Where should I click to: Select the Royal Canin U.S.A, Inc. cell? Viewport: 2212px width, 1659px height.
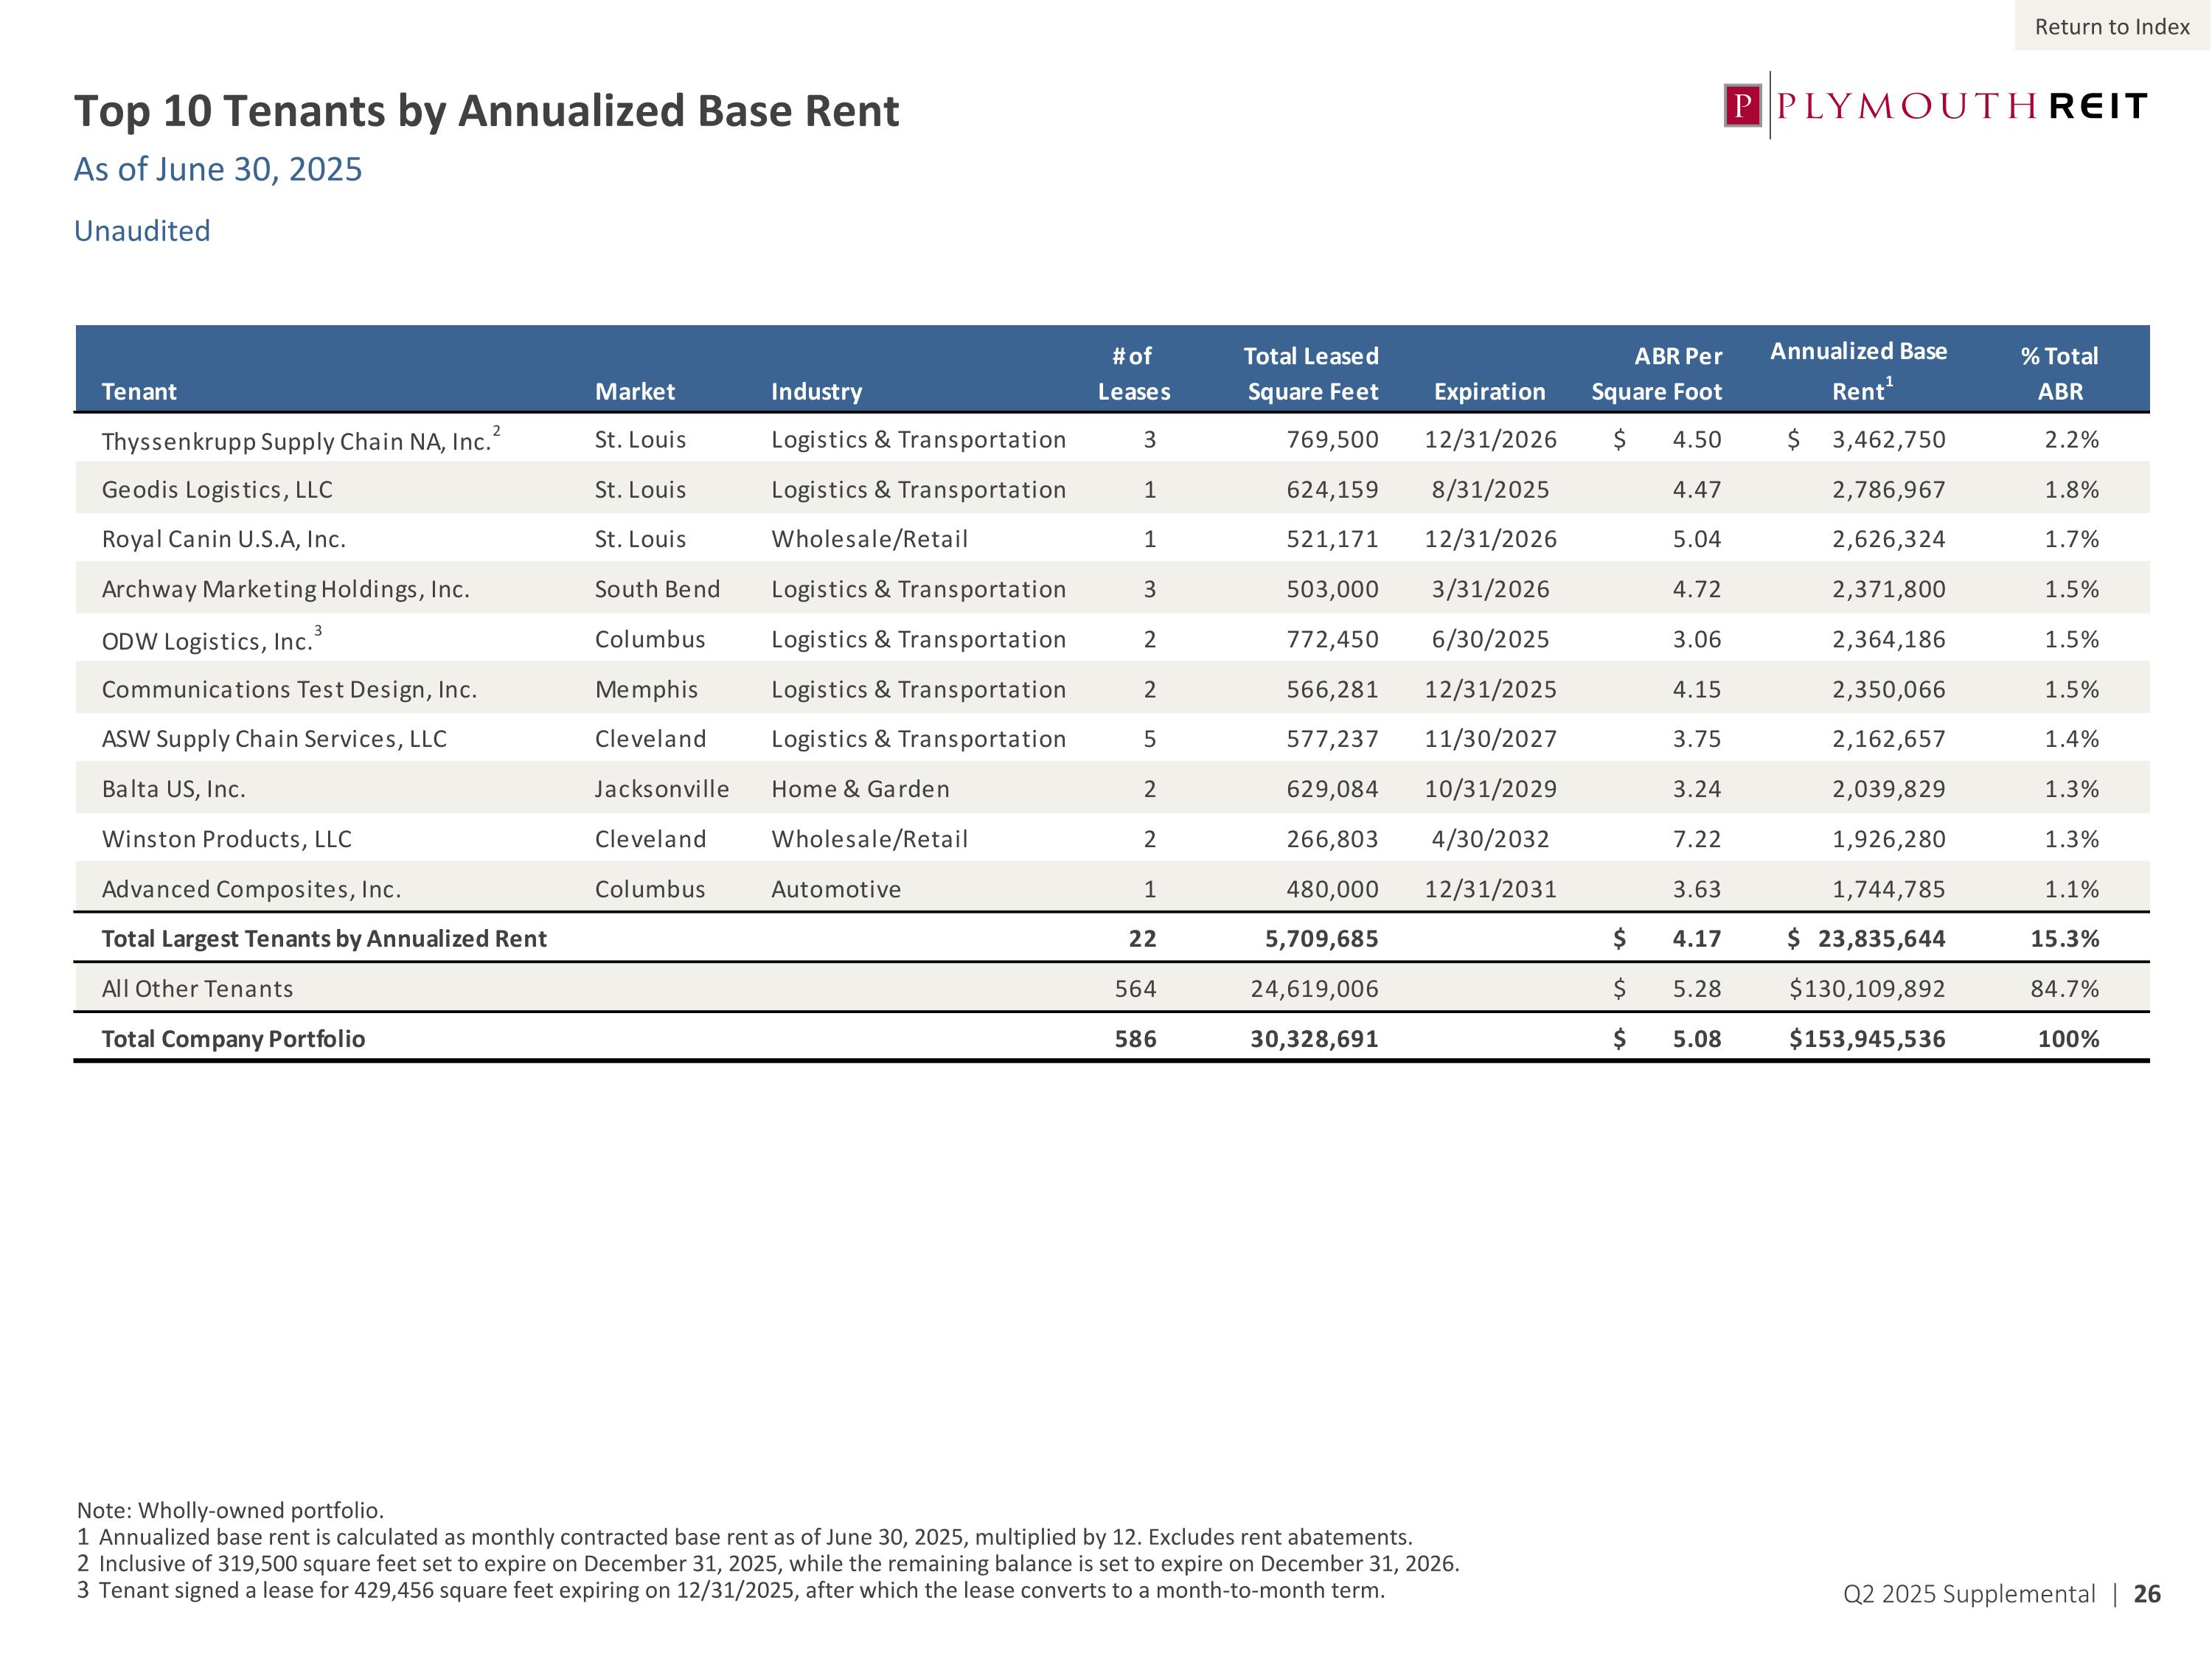[x=224, y=540]
